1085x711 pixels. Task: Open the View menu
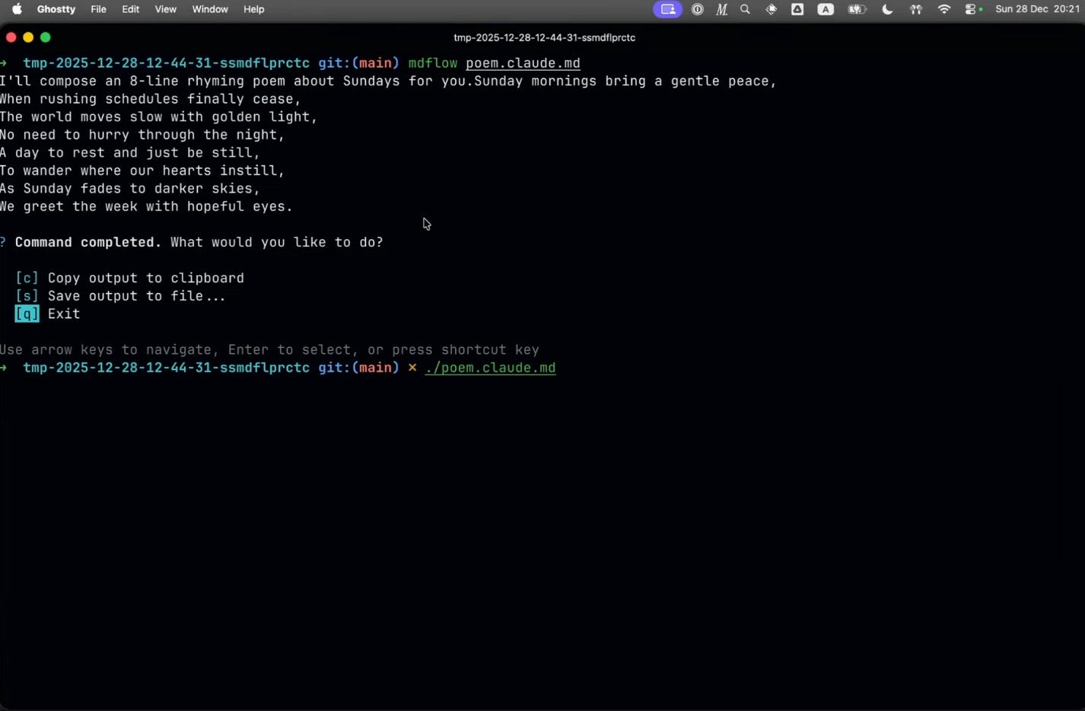pyautogui.click(x=165, y=9)
